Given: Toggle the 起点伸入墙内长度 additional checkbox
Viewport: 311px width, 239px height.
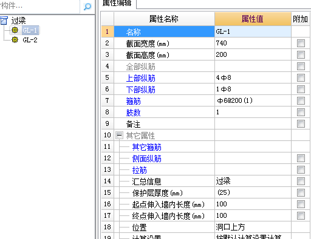Looking at the screenshot, I should (x=301, y=204).
